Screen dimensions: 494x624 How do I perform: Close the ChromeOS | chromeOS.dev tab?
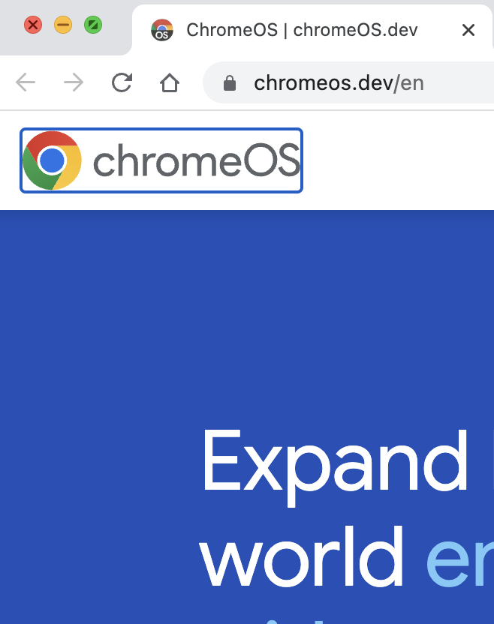[x=468, y=30]
